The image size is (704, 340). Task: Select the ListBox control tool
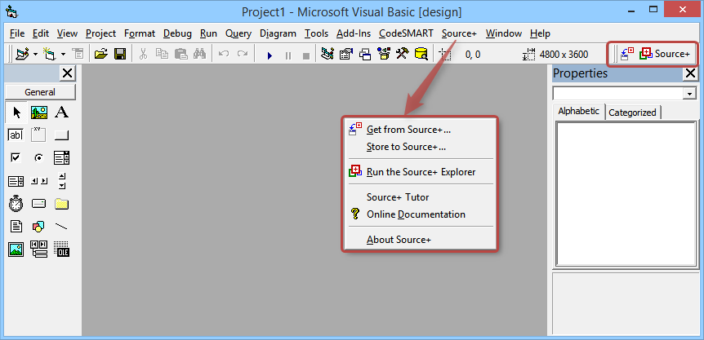16,181
